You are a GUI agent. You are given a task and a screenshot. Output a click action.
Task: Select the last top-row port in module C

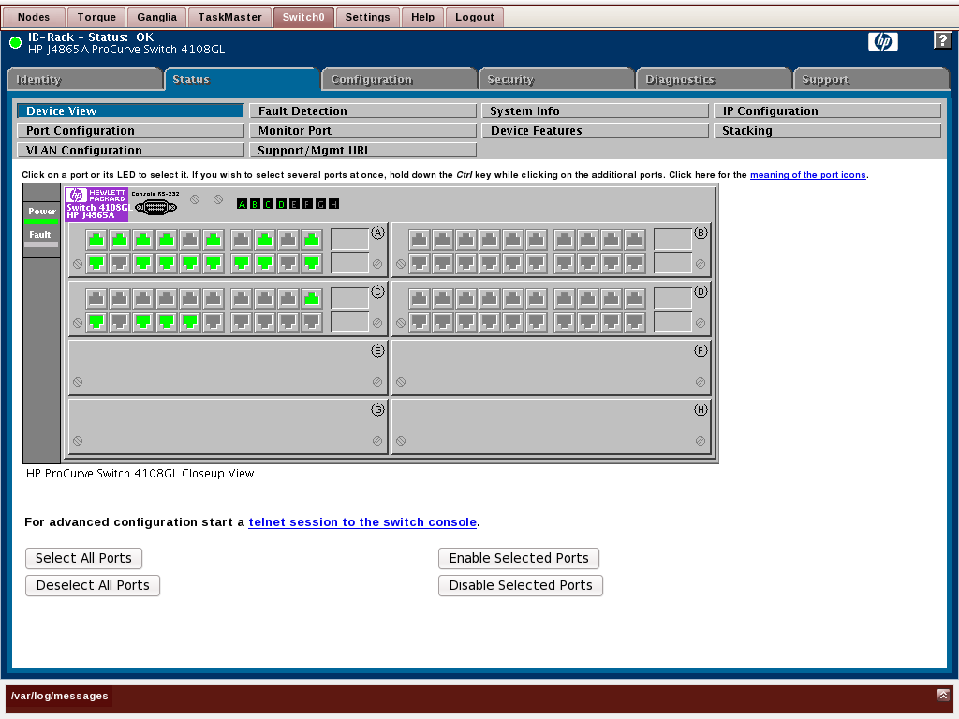tap(312, 299)
